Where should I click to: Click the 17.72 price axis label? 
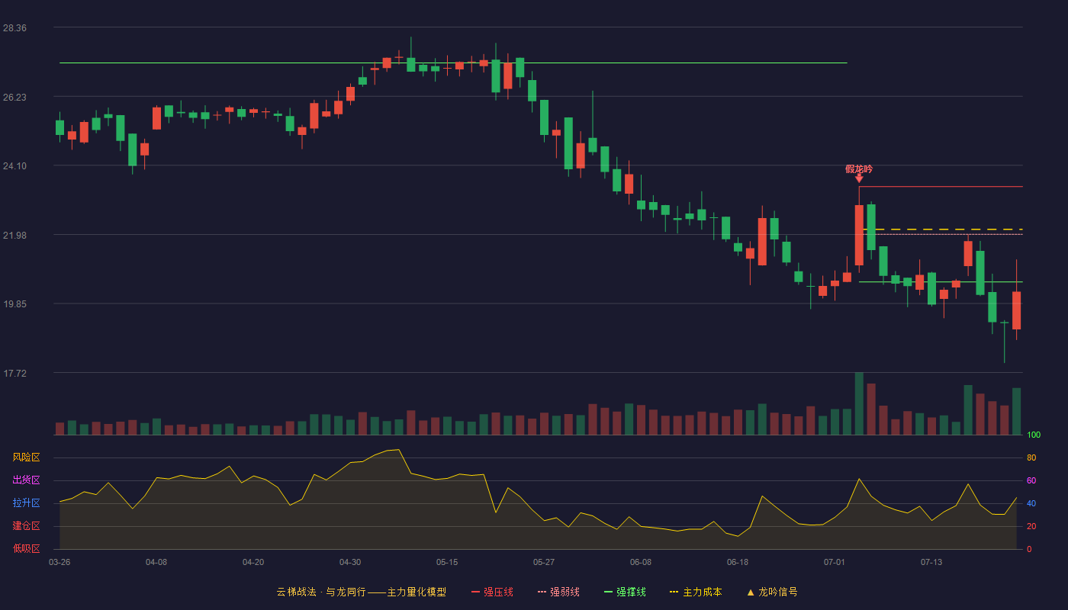14,373
